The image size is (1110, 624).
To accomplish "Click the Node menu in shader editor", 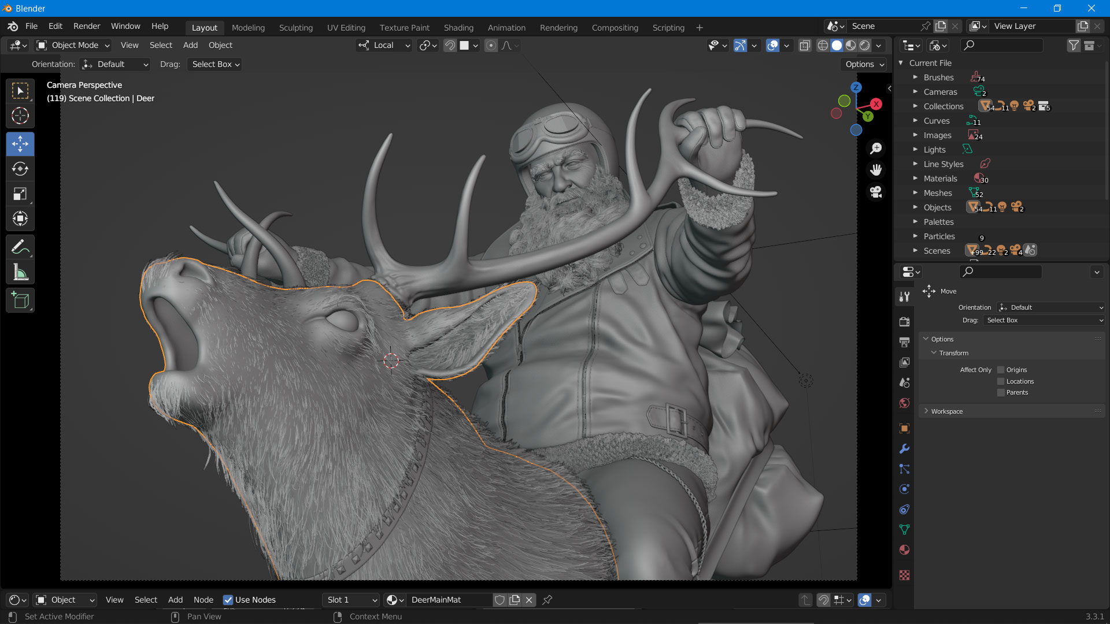I will point(203,600).
